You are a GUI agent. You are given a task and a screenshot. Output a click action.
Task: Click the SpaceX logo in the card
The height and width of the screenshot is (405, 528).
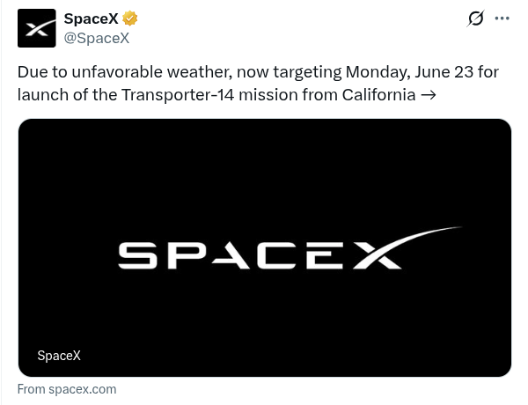pos(290,248)
